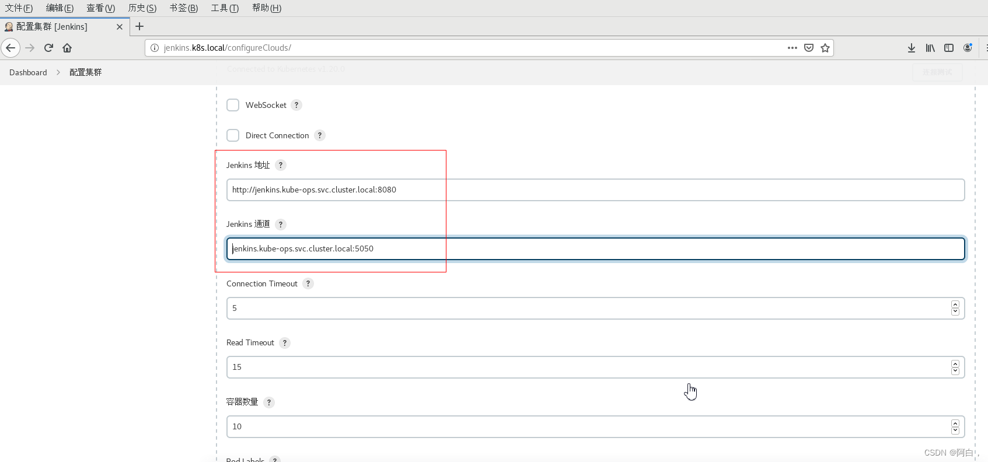Enable the WebSocket checkbox
This screenshot has width=988, height=462.
tap(233, 105)
